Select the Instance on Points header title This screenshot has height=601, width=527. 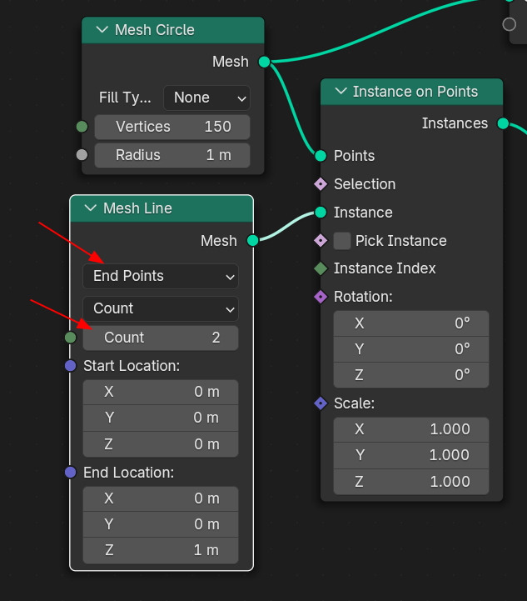(x=415, y=92)
